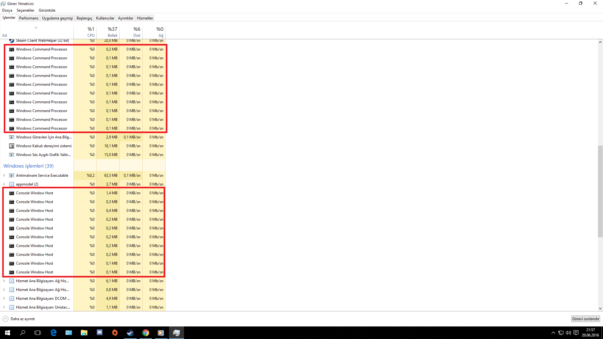This screenshot has width=603, height=339.
Task: Expand the appmodel (2) process group
Action: [x=4, y=184]
